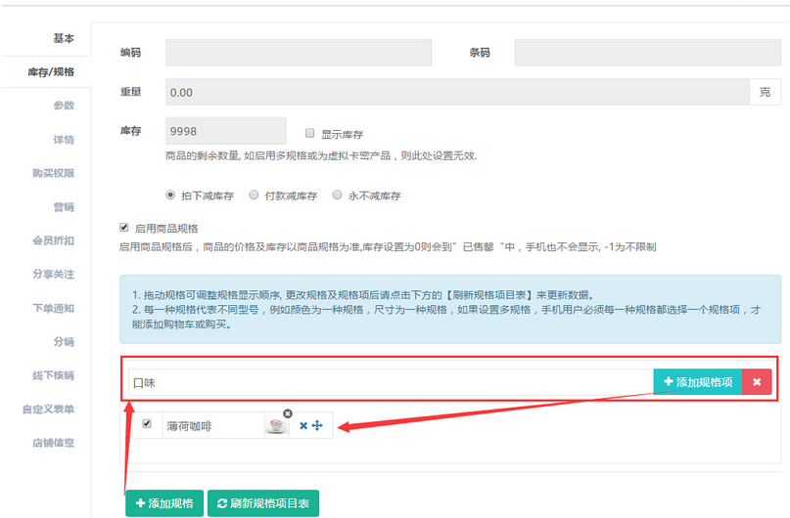Screen dimensions: 790x518
Task: Open the 营销 tab
Action: pyautogui.click(x=63, y=207)
